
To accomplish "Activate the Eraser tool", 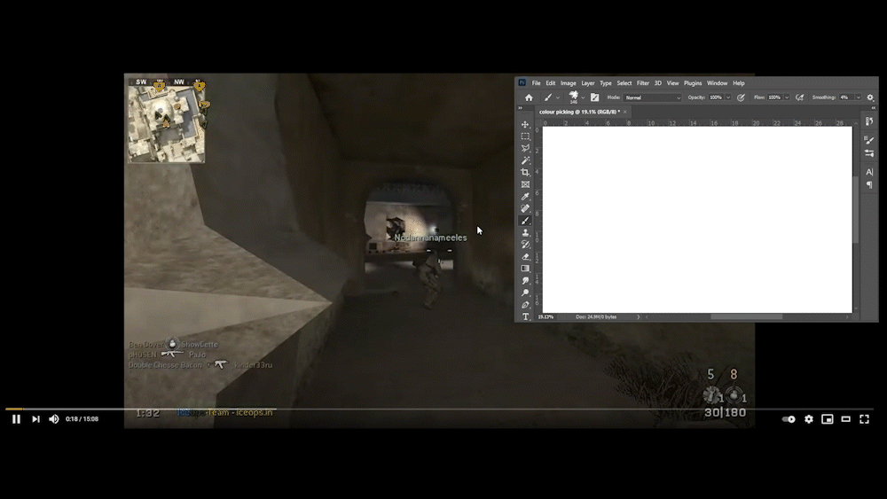I will point(525,256).
